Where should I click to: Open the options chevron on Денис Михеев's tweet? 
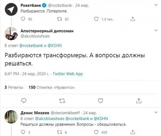click(x=156, y=112)
